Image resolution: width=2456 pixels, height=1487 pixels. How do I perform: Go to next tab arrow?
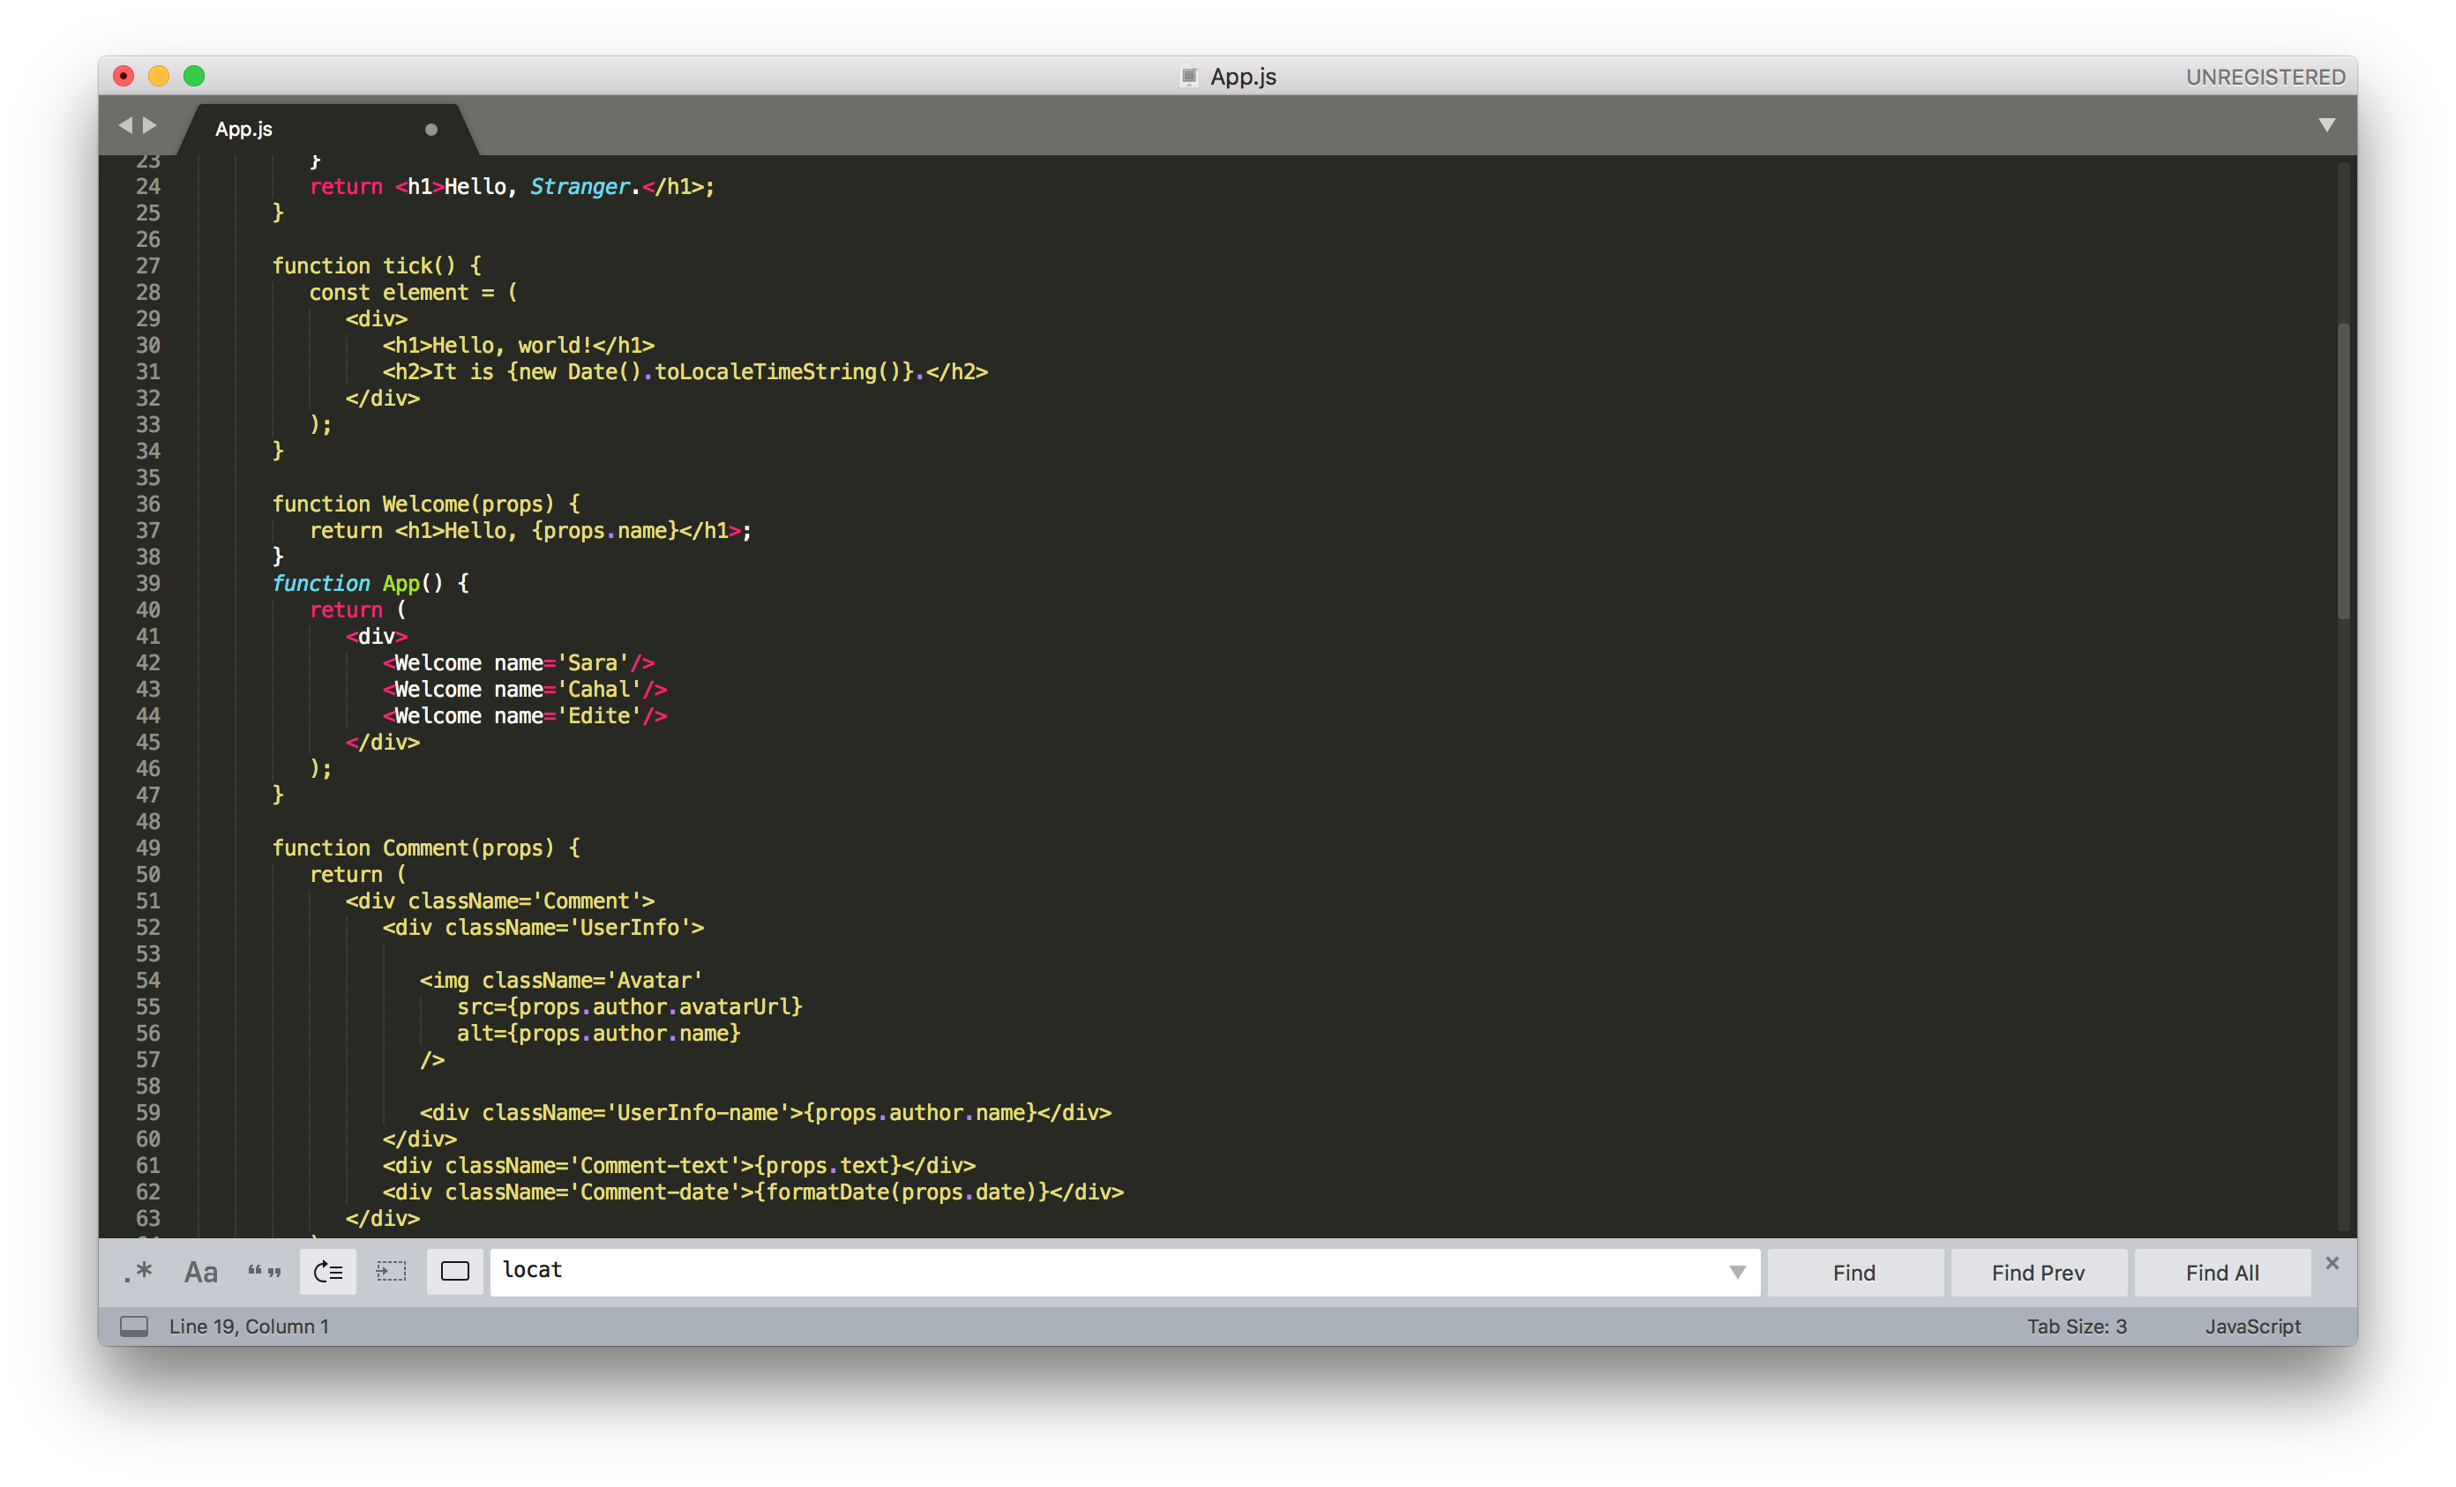tap(151, 125)
